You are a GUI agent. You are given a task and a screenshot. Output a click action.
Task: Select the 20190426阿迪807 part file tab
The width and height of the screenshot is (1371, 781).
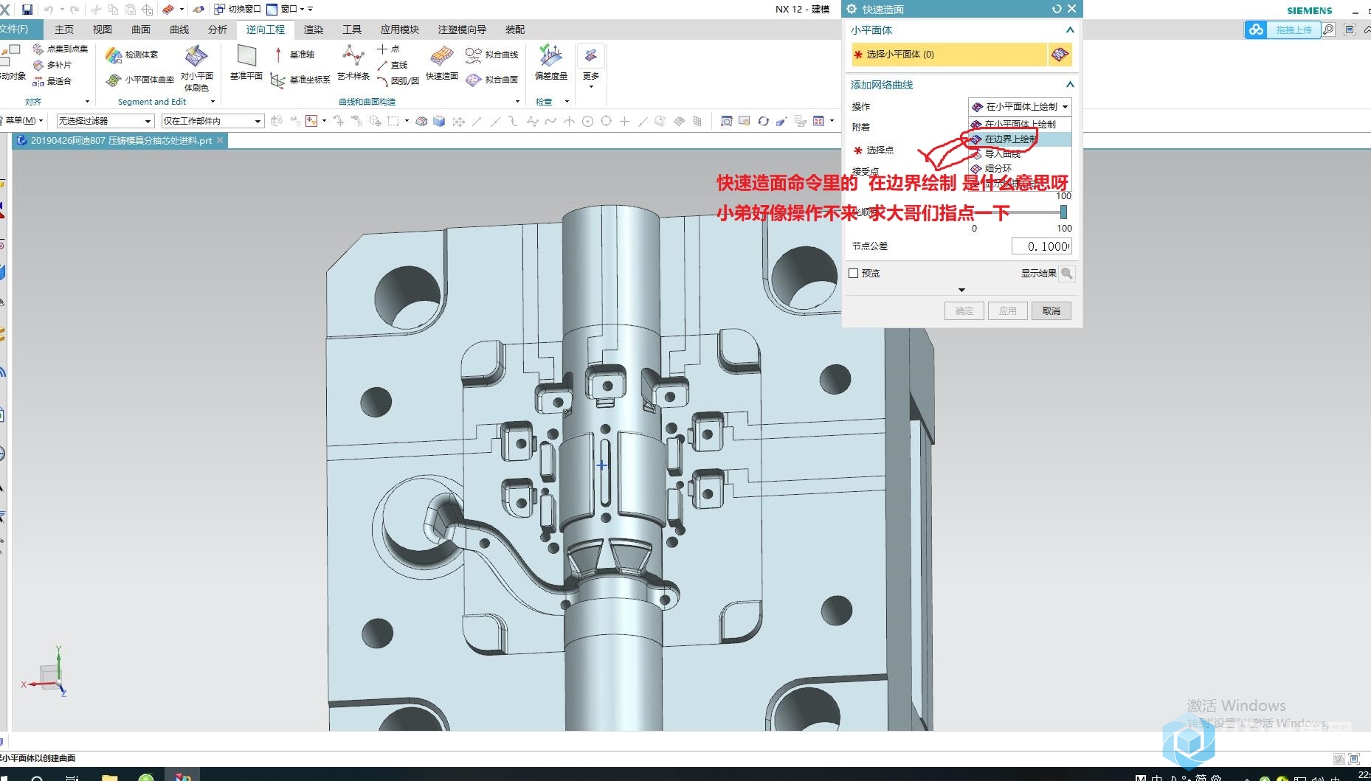pyautogui.click(x=120, y=140)
